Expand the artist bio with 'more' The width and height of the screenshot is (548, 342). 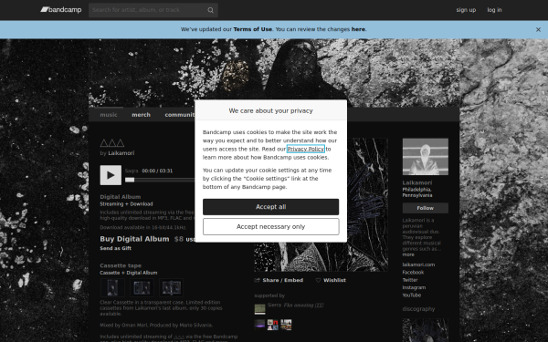coord(408,254)
